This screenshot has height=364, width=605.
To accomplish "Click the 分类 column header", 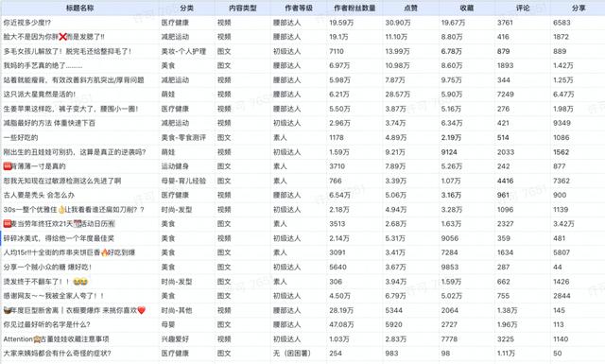I will click(186, 8).
